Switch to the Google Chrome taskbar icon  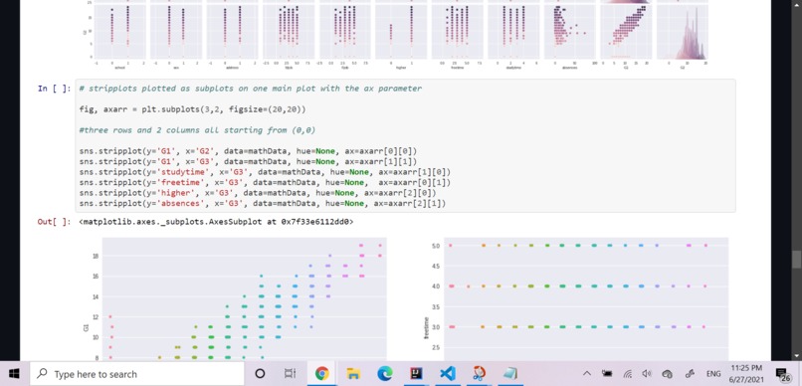click(x=321, y=374)
